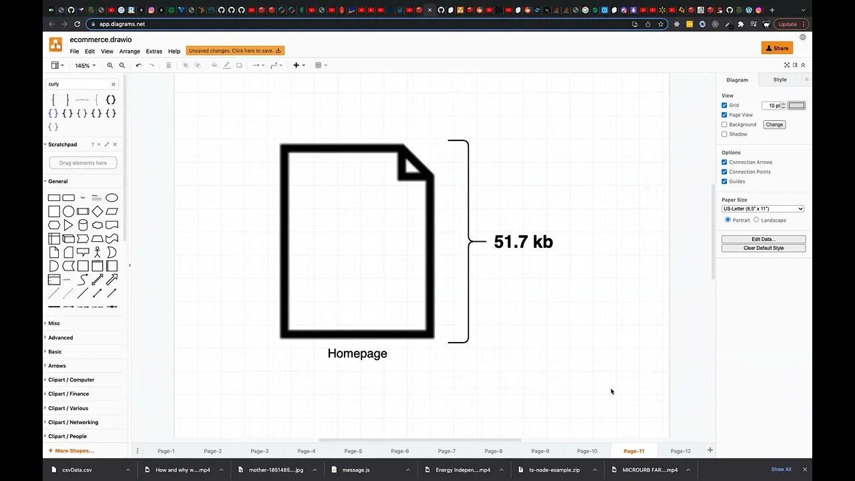Add to Scratchpad with plus icon

coord(100,144)
